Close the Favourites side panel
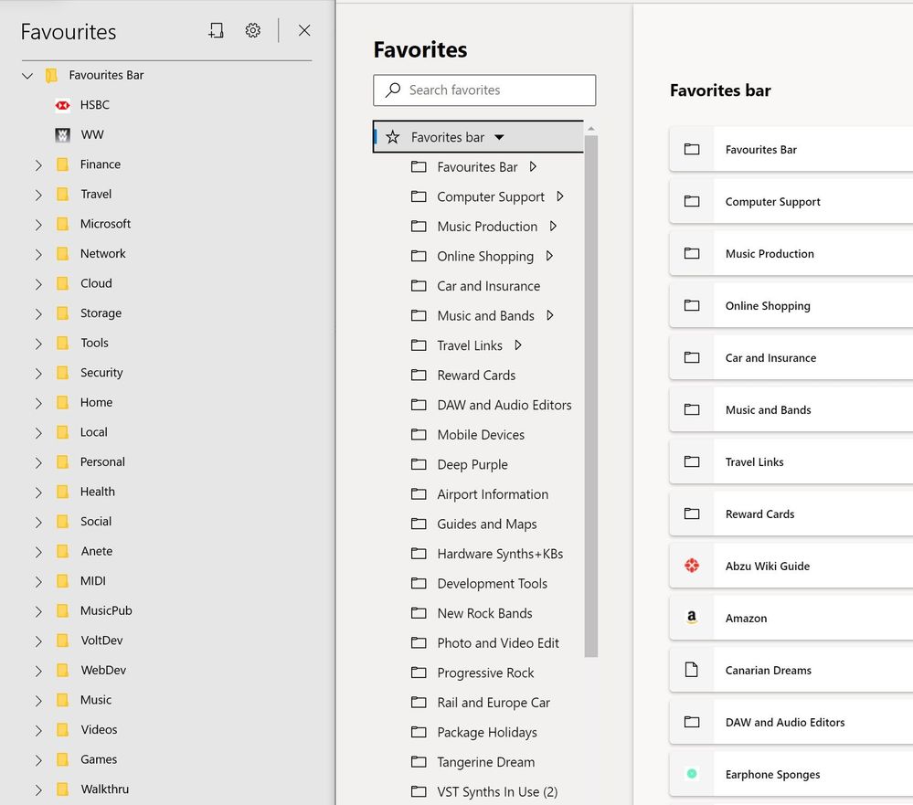 pyautogui.click(x=304, y=30)
